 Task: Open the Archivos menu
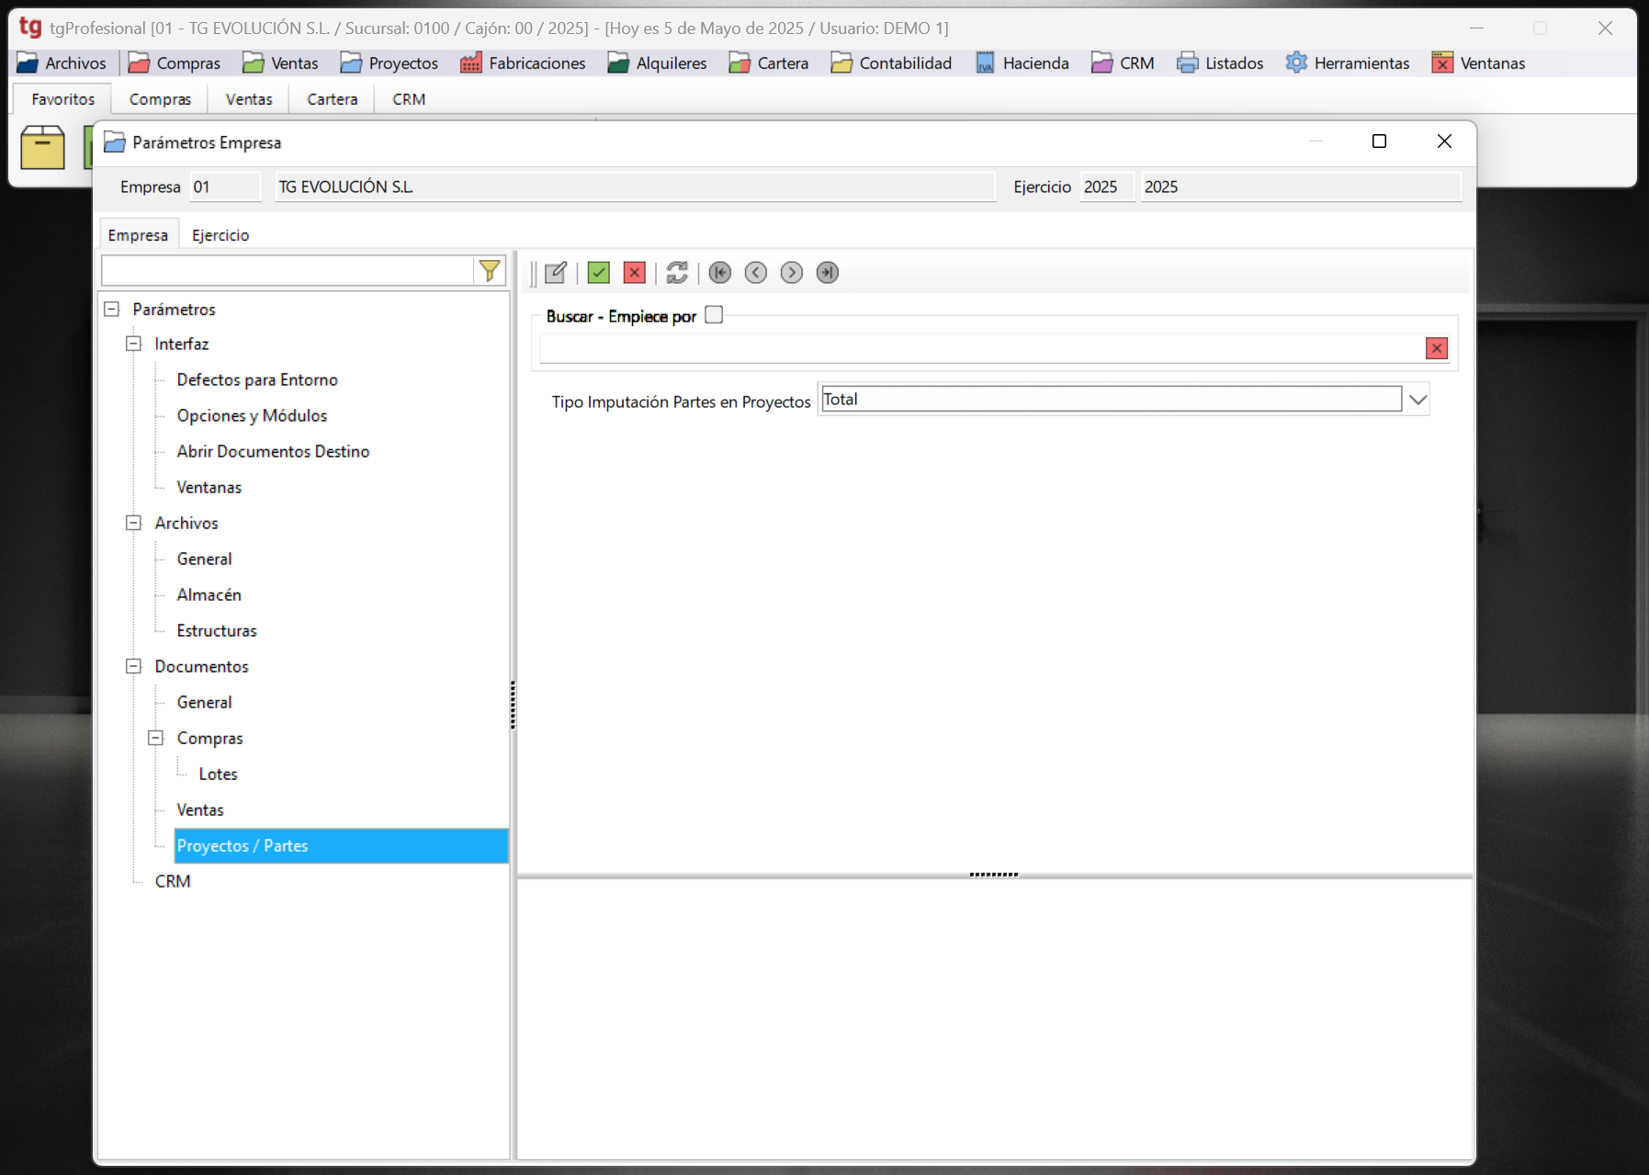[x=62, y=63]
